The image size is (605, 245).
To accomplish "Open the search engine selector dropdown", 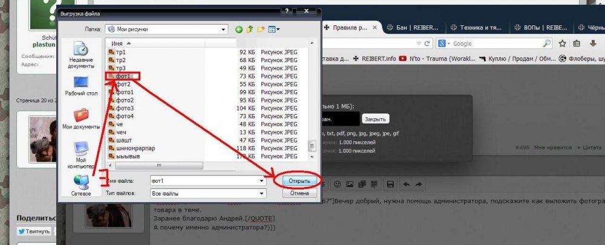I will (445, 43).
